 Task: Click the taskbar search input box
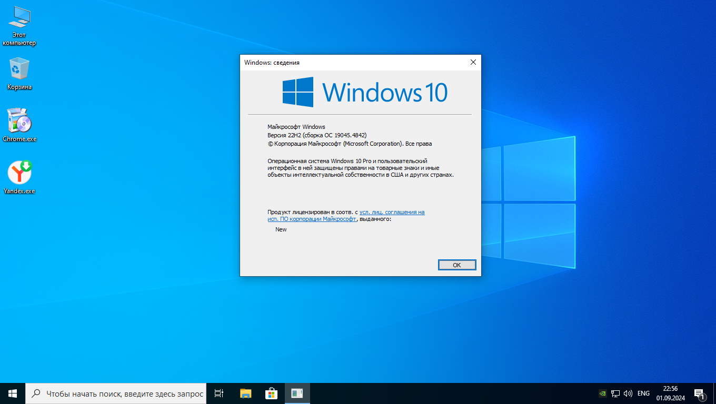124,393
